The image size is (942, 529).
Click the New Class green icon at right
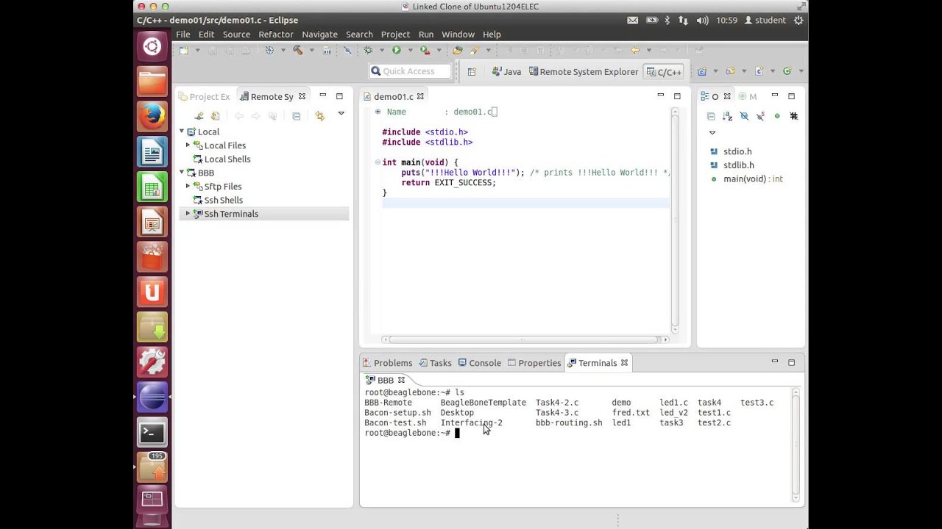[787, 71]
